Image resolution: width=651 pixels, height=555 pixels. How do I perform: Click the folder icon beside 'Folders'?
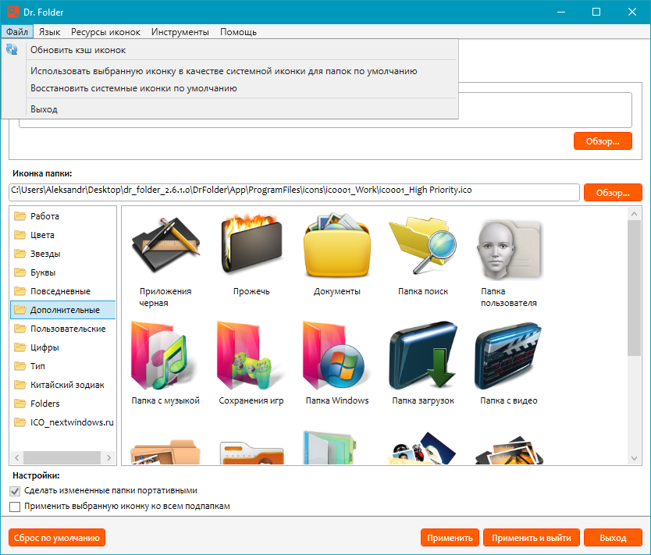[20, 404]
